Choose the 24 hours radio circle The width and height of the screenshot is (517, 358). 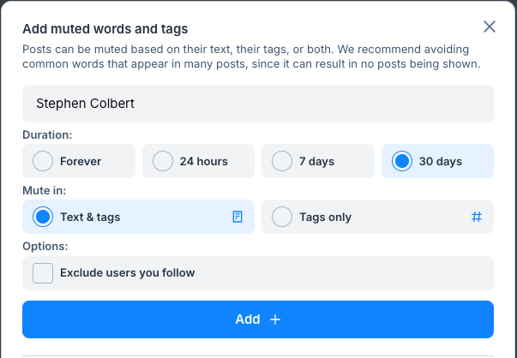pyautogui.click(x=163, y=161)
